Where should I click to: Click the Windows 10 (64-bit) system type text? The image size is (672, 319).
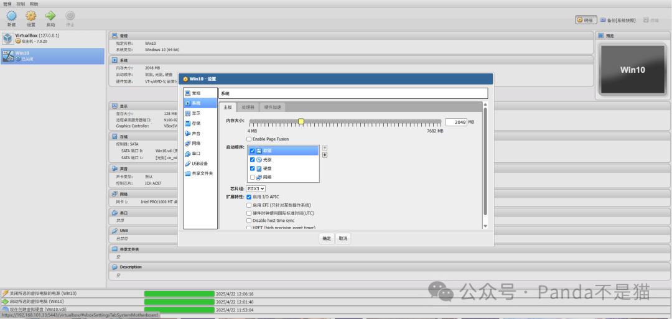point(162,50)
